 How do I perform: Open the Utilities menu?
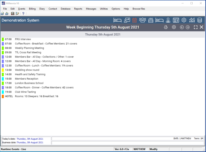[104, 9]
